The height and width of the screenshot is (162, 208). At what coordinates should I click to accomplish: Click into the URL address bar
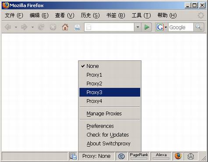[x=109, y=27]
